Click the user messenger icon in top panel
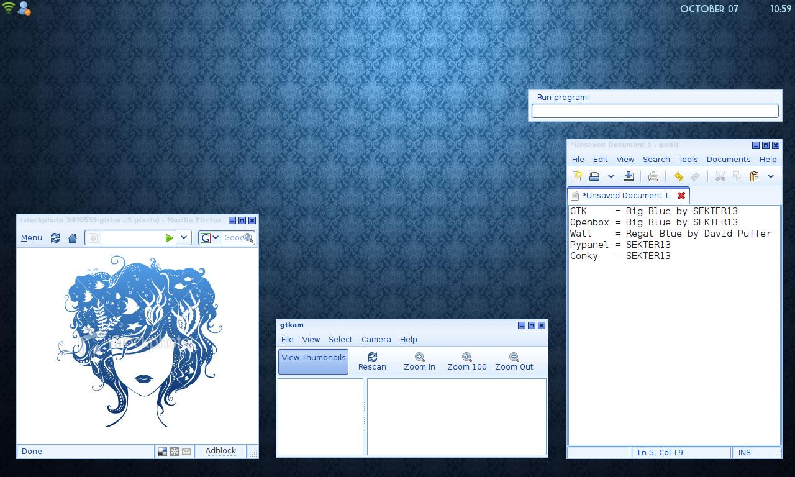Screen dimensions: 795x477 click(x=24, y=8)
